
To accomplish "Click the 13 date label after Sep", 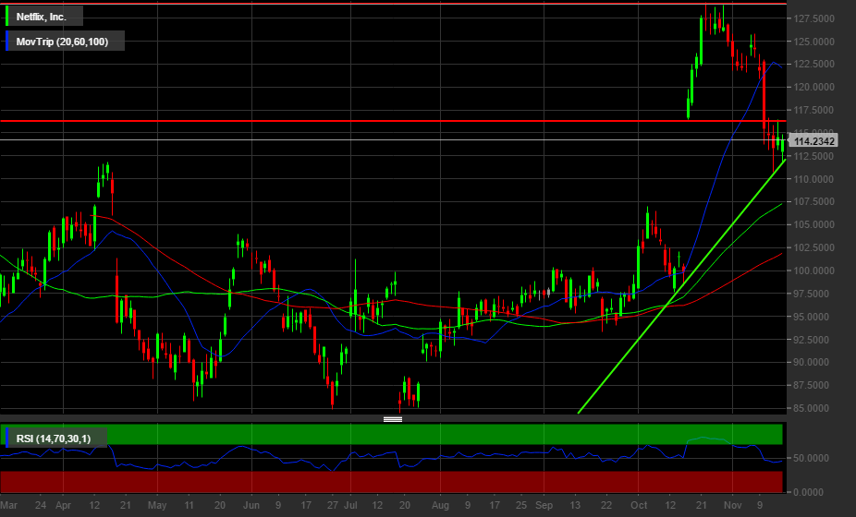I will [575, 505].
